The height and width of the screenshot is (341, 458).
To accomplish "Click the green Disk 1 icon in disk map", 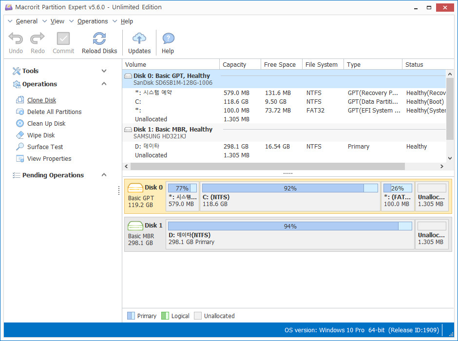I will (135, 226).
